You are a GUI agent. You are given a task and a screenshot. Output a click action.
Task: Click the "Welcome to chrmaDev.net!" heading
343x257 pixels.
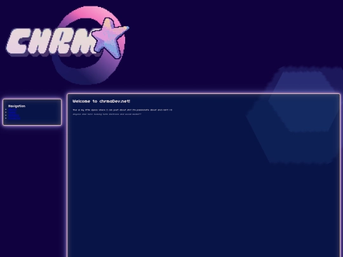tap(101, 101)
